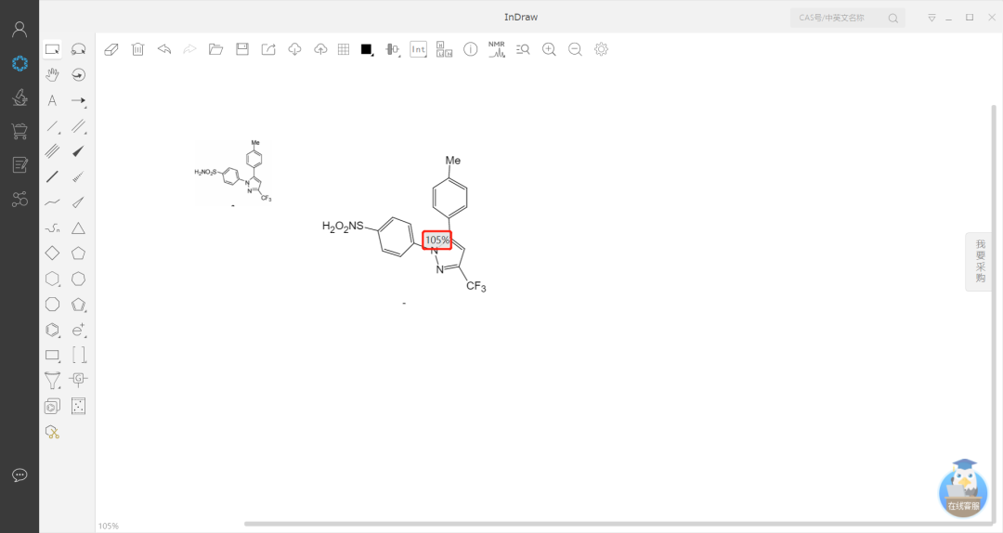The image size is (1003, 533).
Task: Open the Int dropdown in toolbar
Action: point(418,49)
